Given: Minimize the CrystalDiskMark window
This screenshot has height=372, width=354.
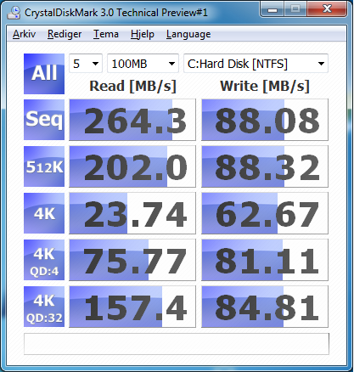Looking at the screenshot, I should click(x=272, y=9).
